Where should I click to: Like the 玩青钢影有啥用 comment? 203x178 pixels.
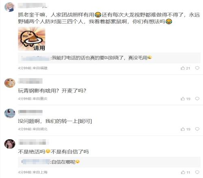(185, 99)
